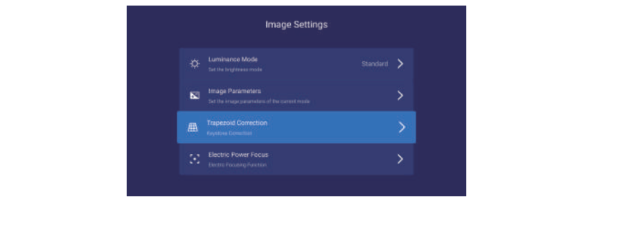
Task: Expand Trapezoid Correction via the highlighted chevron
Action: pos(402,127)
